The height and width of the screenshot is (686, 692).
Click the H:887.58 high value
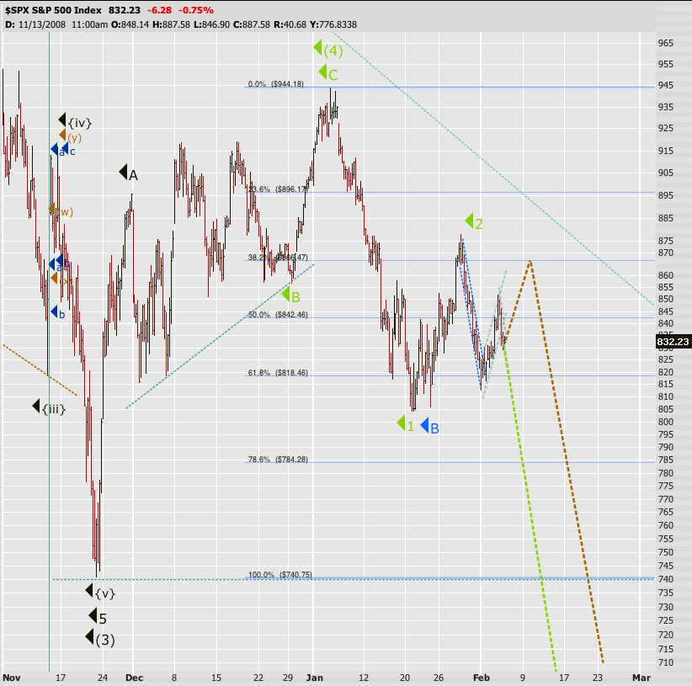pos(171,24)
